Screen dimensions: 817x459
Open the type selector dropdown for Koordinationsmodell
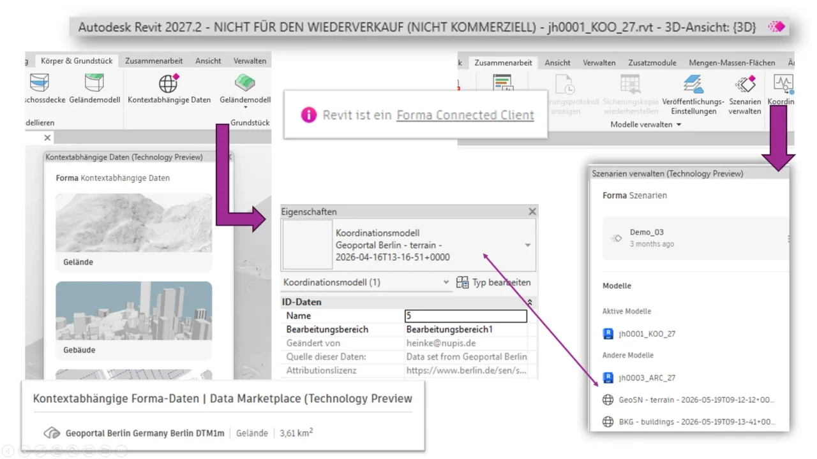[x=528, y=245]
